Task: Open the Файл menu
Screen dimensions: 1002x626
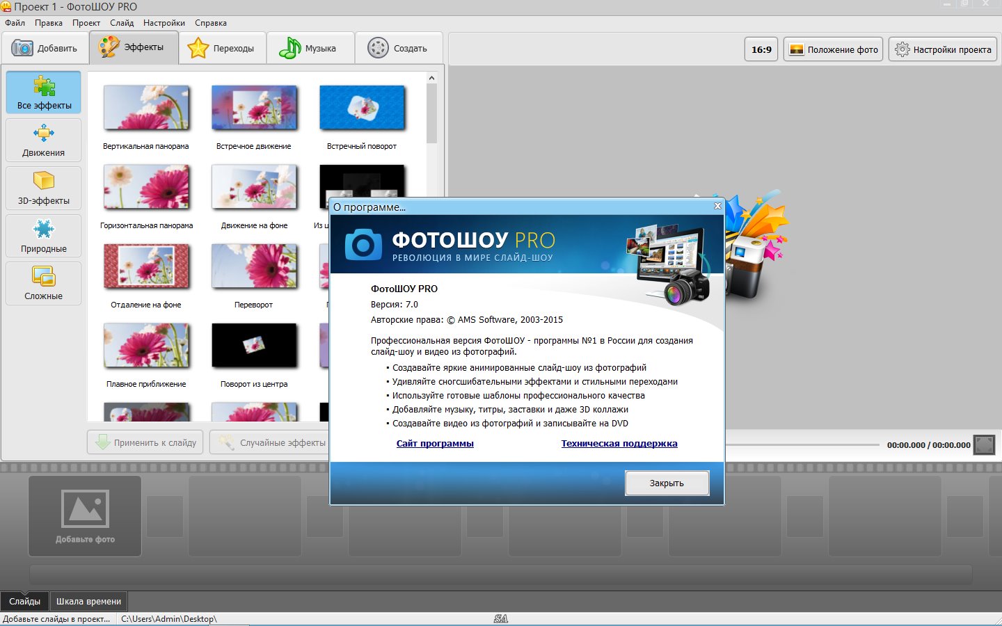Action: (15, 23)
